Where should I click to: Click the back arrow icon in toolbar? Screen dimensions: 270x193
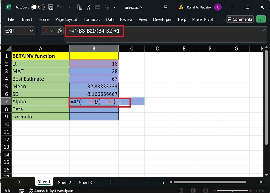click(x=71, y=7)
